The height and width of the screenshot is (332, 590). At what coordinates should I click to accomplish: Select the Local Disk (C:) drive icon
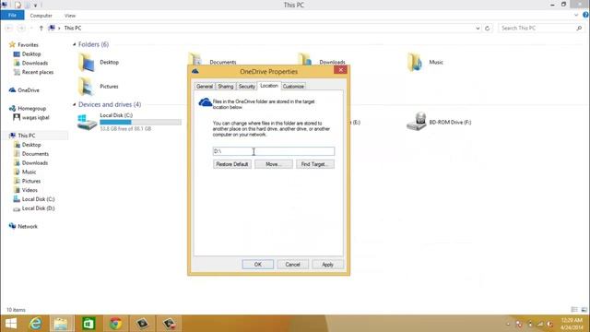[x=87, y=123]
